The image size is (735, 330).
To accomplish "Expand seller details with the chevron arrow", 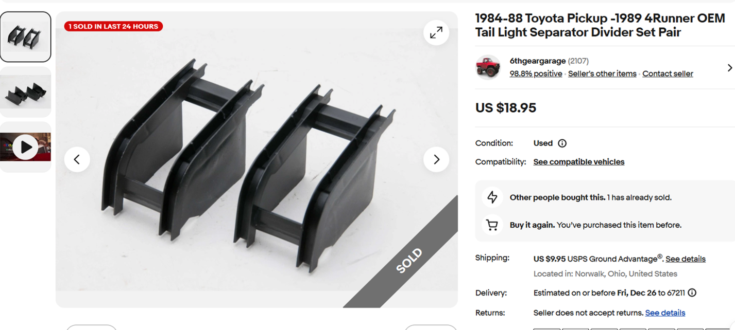I will 729,67.
